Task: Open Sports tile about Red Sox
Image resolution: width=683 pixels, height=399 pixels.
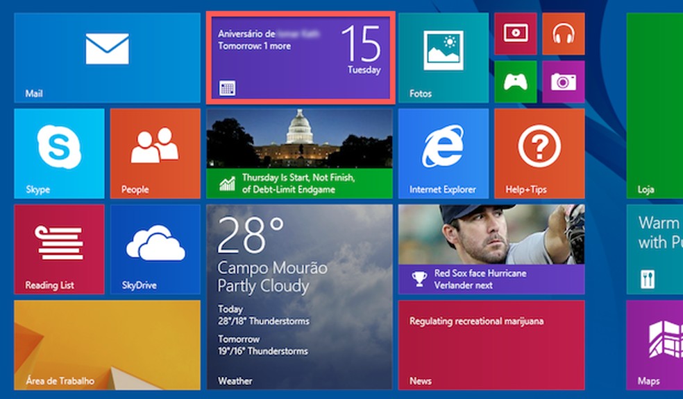Action: (x=491, y=249)
